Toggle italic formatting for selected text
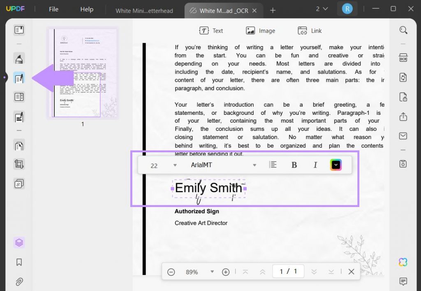The width and height of the screenshot is (421, 291). (315, 164)
